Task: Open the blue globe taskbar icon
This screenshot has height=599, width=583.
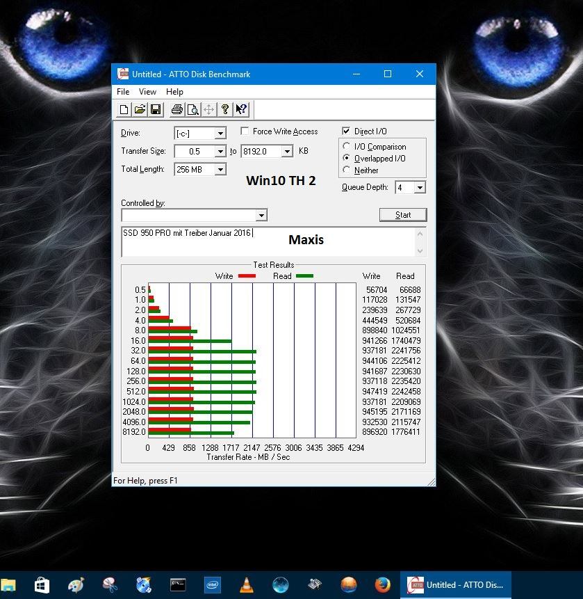Action: (281, 585)
